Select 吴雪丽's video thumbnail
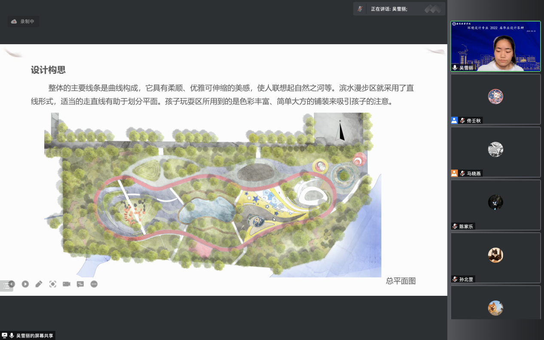 (495, 46)
